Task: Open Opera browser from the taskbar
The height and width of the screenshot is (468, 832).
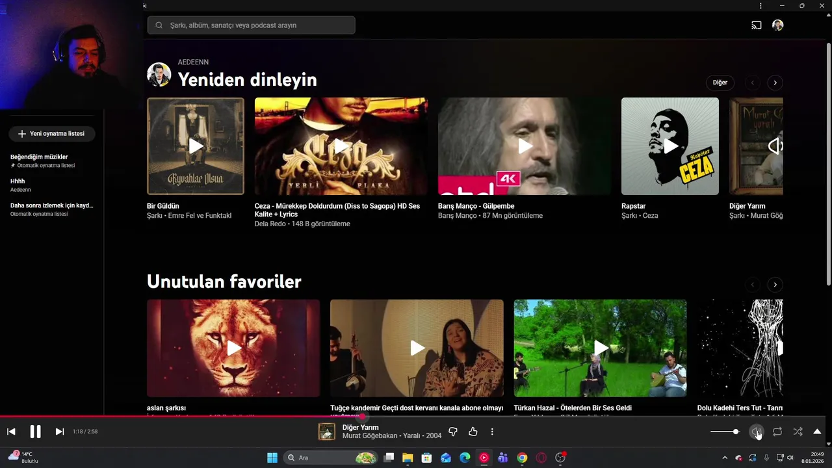Action: click(541, 458)
